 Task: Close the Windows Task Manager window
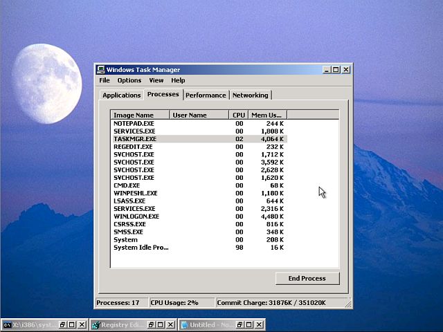[346, 69]
